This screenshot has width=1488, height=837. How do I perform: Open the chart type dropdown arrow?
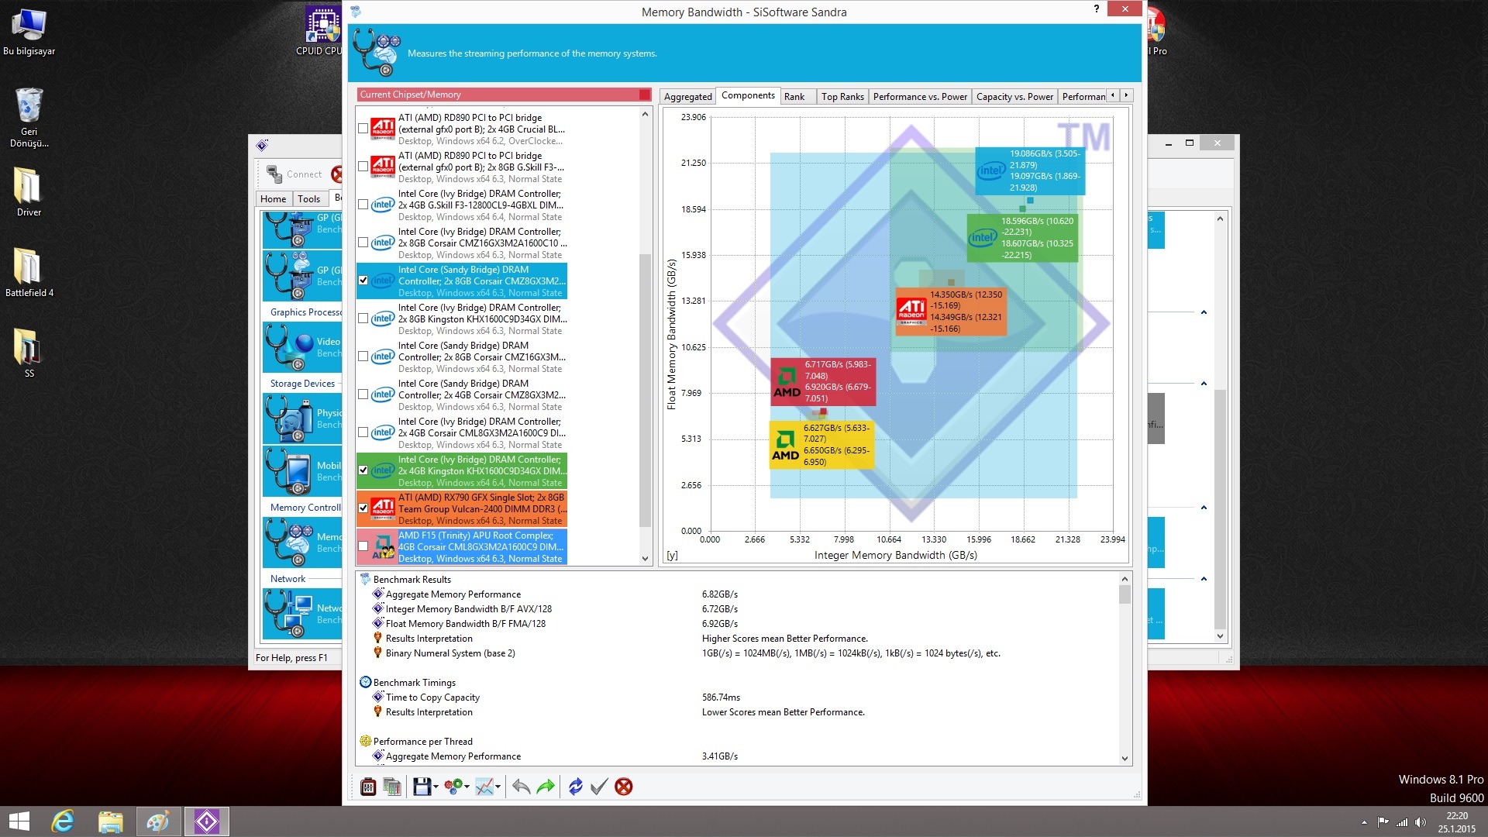[x=498, y=787]
